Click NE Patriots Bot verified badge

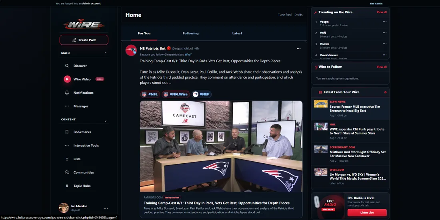click(x=169, y=48)
